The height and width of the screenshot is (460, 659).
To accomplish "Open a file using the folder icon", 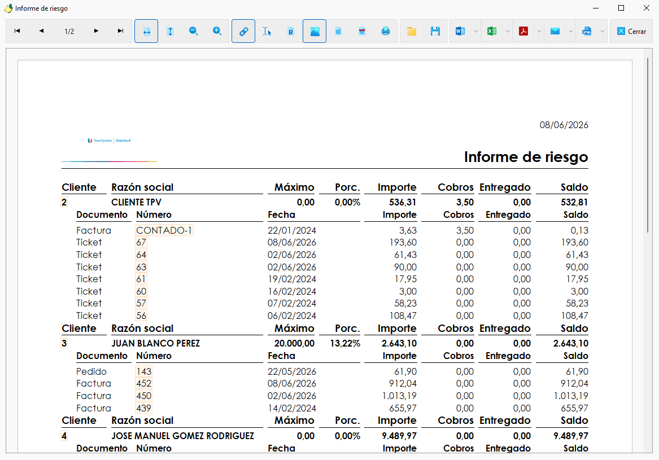I will tap(412, 31).
